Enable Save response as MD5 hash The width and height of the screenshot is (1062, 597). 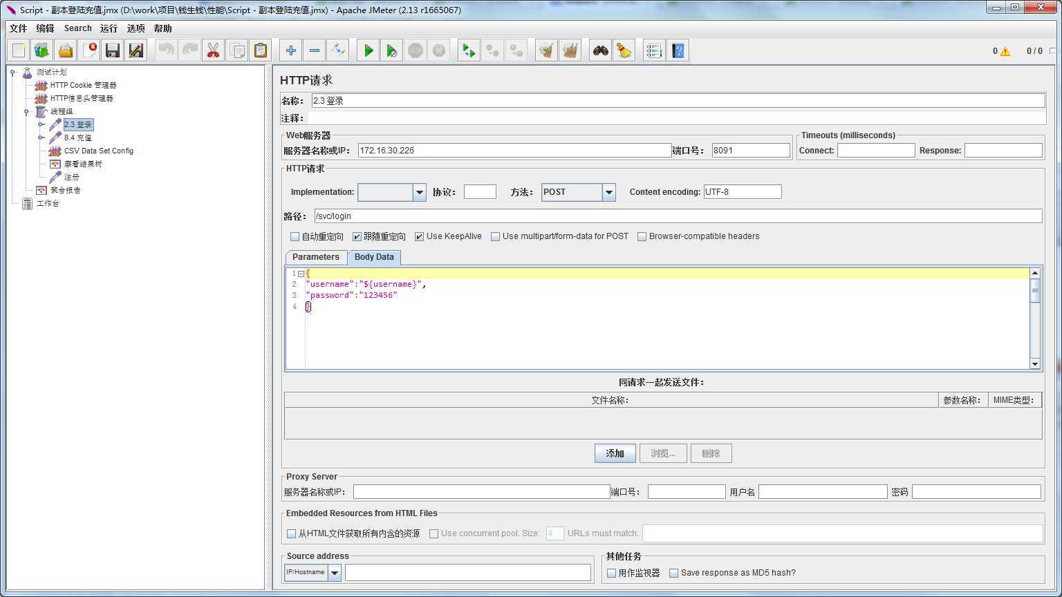(x=674, y=573)
